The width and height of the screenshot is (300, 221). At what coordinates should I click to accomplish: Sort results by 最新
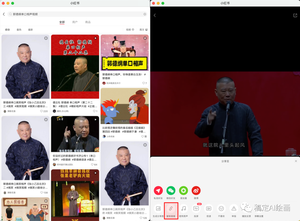tap(31, 30)
